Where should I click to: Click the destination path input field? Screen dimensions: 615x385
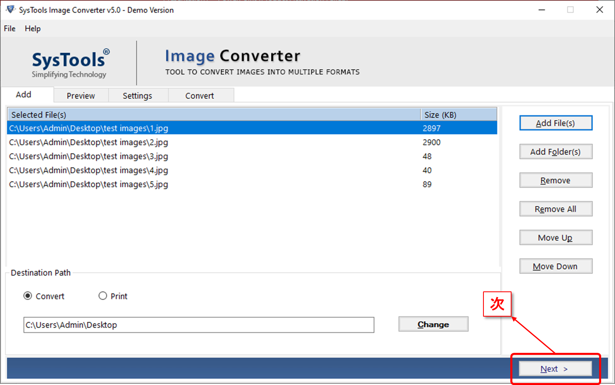(198, 325)
